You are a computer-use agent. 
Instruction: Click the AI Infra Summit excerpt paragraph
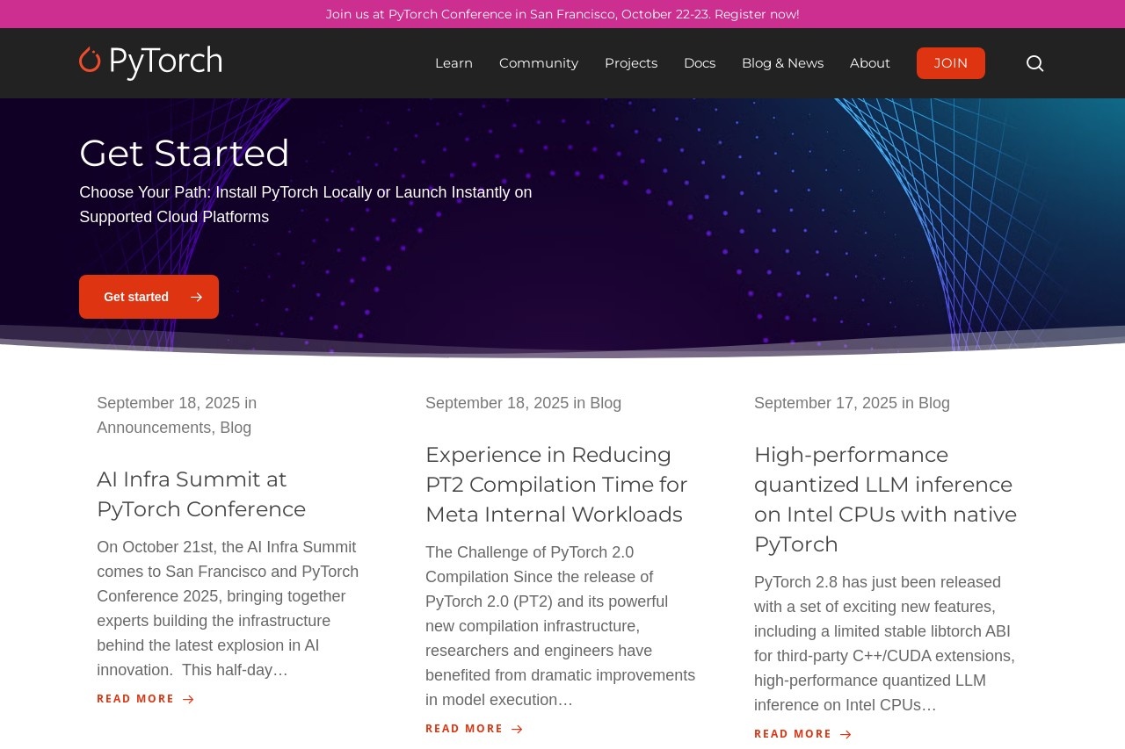pyautogui.click(x=228, y=609)
